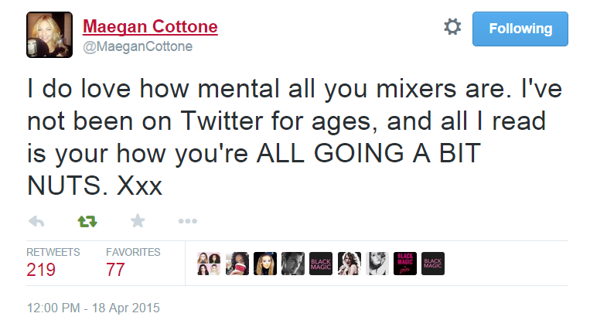Open the gear settings dropdown
Image resolution: width=590 pixels, height=320 pixels.
(x=452, y=28)
